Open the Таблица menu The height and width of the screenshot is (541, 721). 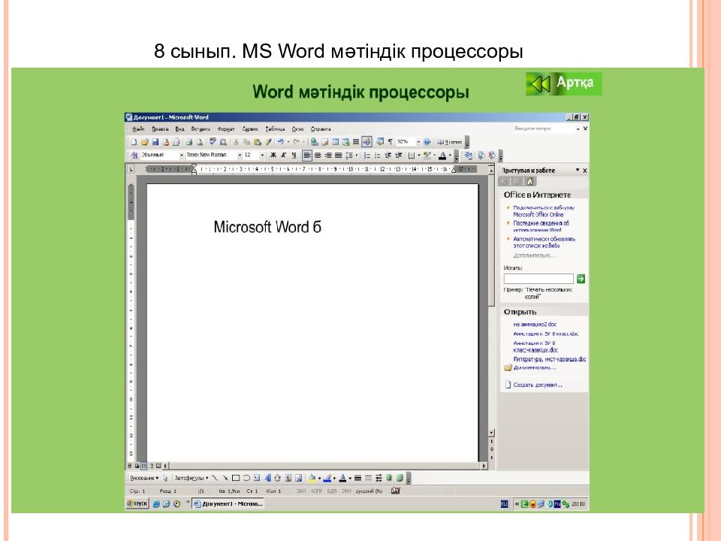pos(275,129)
